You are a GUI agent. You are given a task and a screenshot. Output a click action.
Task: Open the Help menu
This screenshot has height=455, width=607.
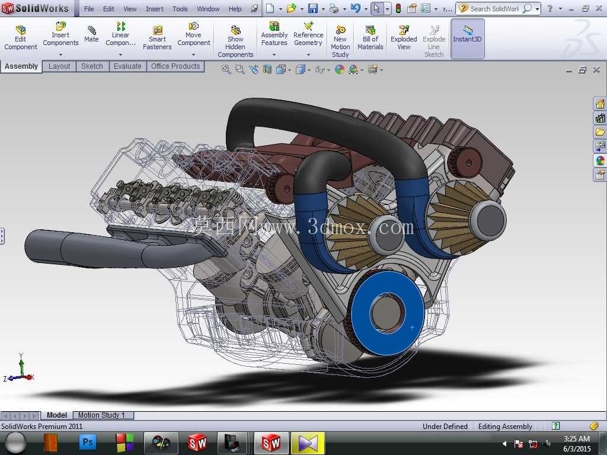tap(235, 8)
